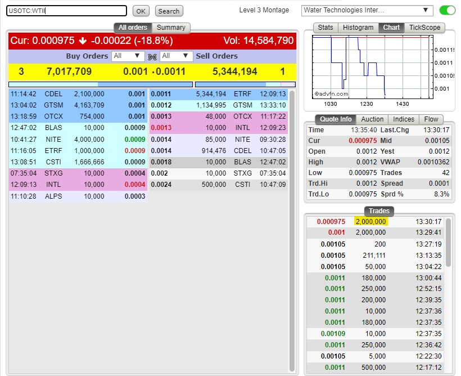The image size is (461, 376).
Task: Select the CDEL buy order of 2,100,000
Action: point(78,94)
